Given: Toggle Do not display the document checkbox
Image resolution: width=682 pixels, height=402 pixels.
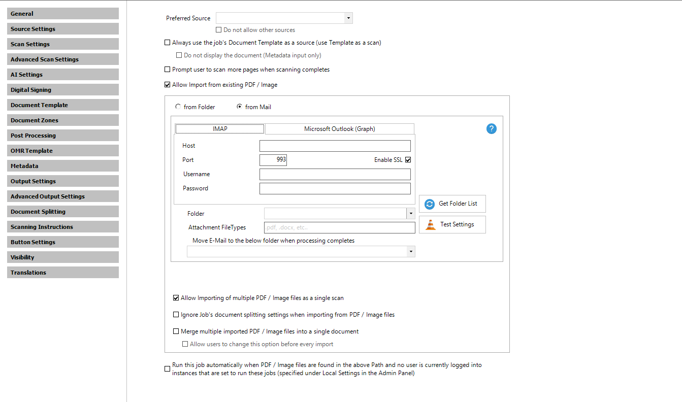Looking at the screenshot, I should pos(179,55).
